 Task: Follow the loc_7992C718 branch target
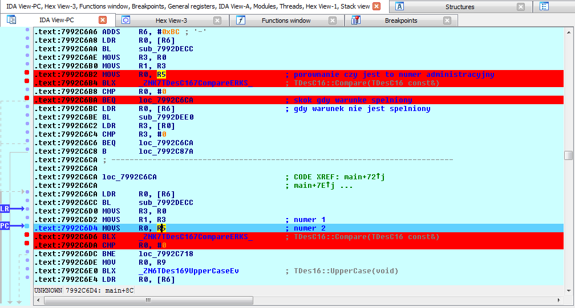[x=166, y=254]
